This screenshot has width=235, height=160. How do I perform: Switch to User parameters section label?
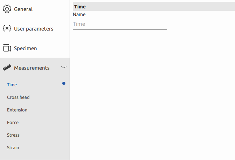click(x=34, y=29)
